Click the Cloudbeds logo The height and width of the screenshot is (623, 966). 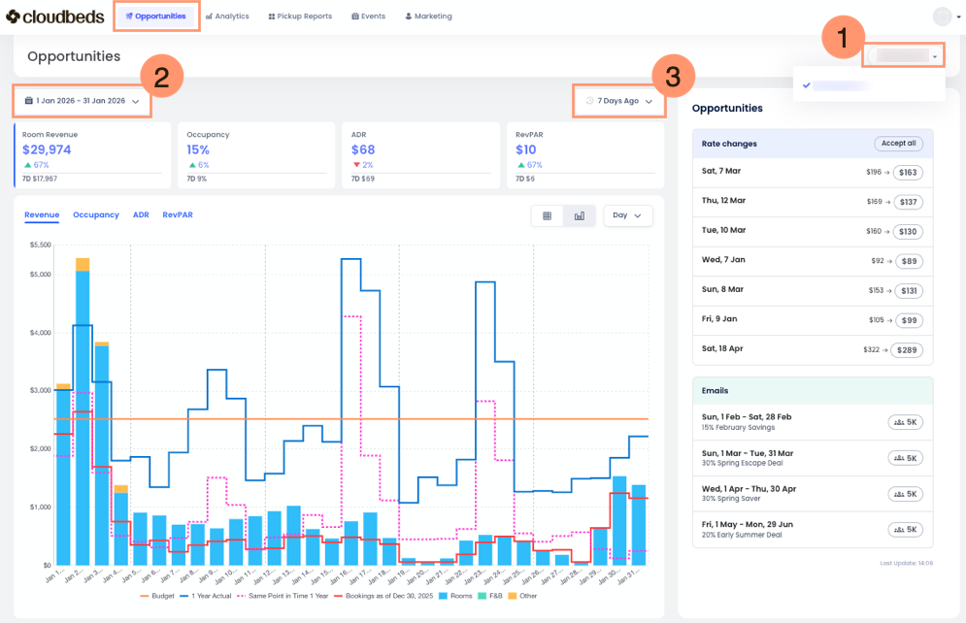pos(54,16)
